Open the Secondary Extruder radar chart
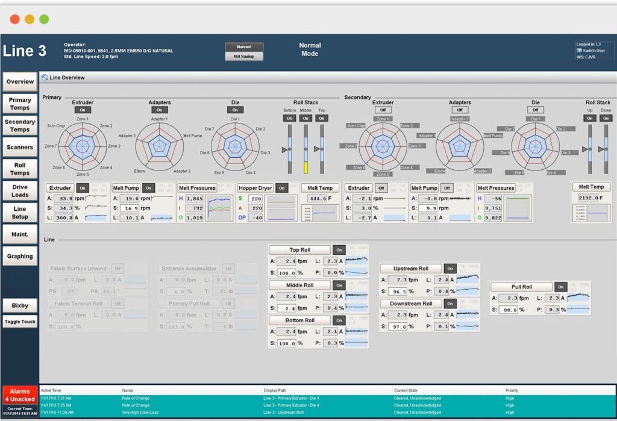617x421 pixels. click(x=383, y=147)
